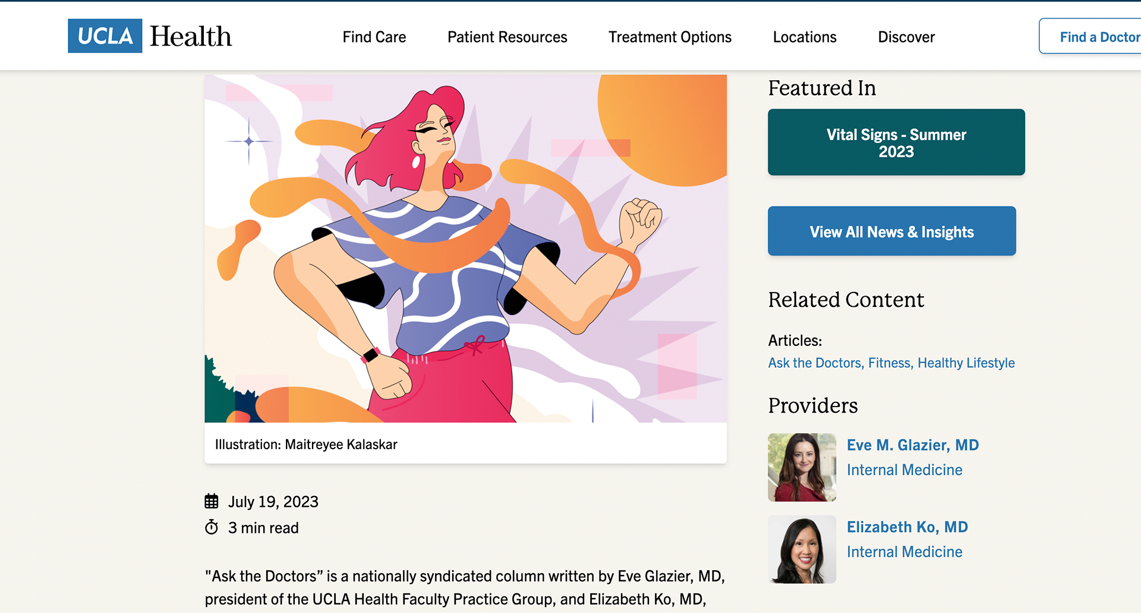This screenshot has height=613, width=1141.
Task: Click View All News & Insights button
Action: 891,231
